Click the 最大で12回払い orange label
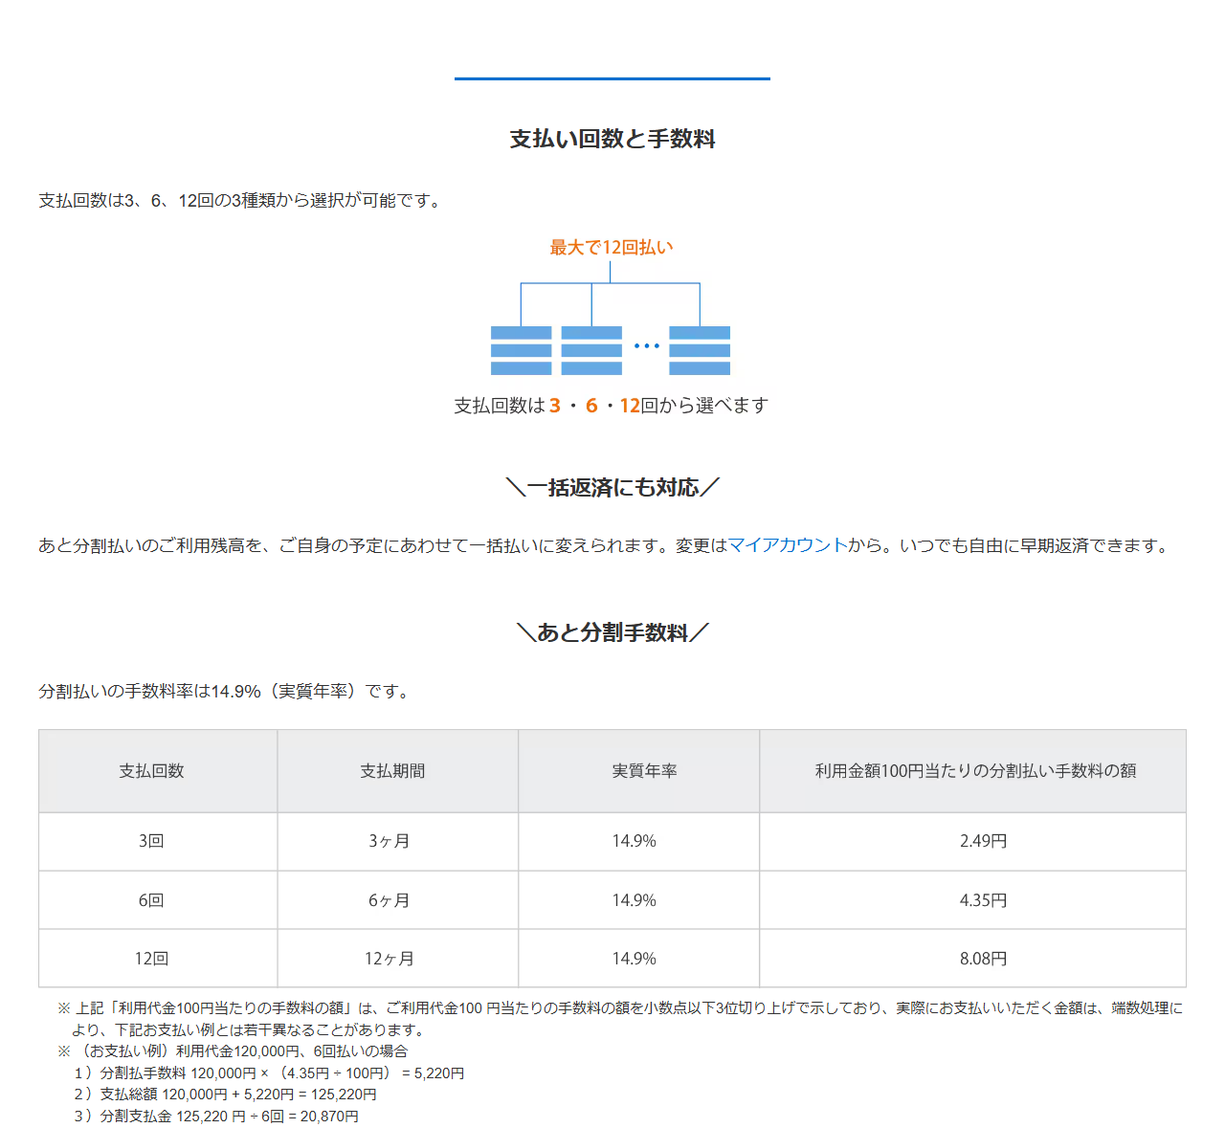This screenshot has height=1128, width=1225. (x=612, y=247)
